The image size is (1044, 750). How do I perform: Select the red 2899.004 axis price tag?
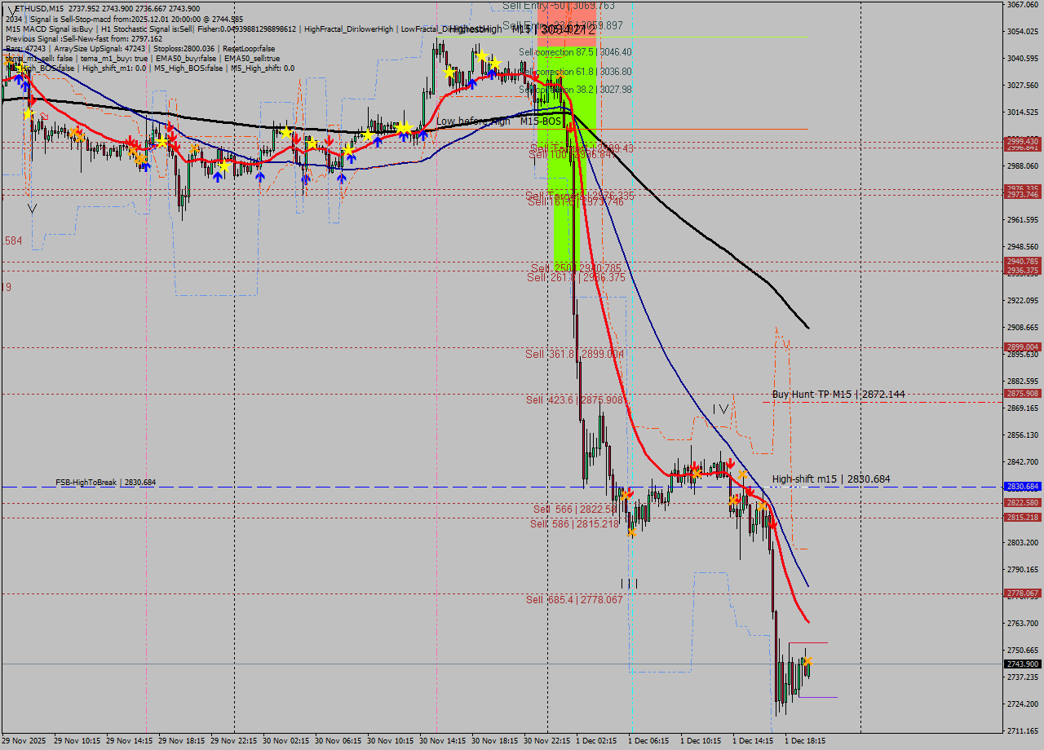coord(1022,347)
